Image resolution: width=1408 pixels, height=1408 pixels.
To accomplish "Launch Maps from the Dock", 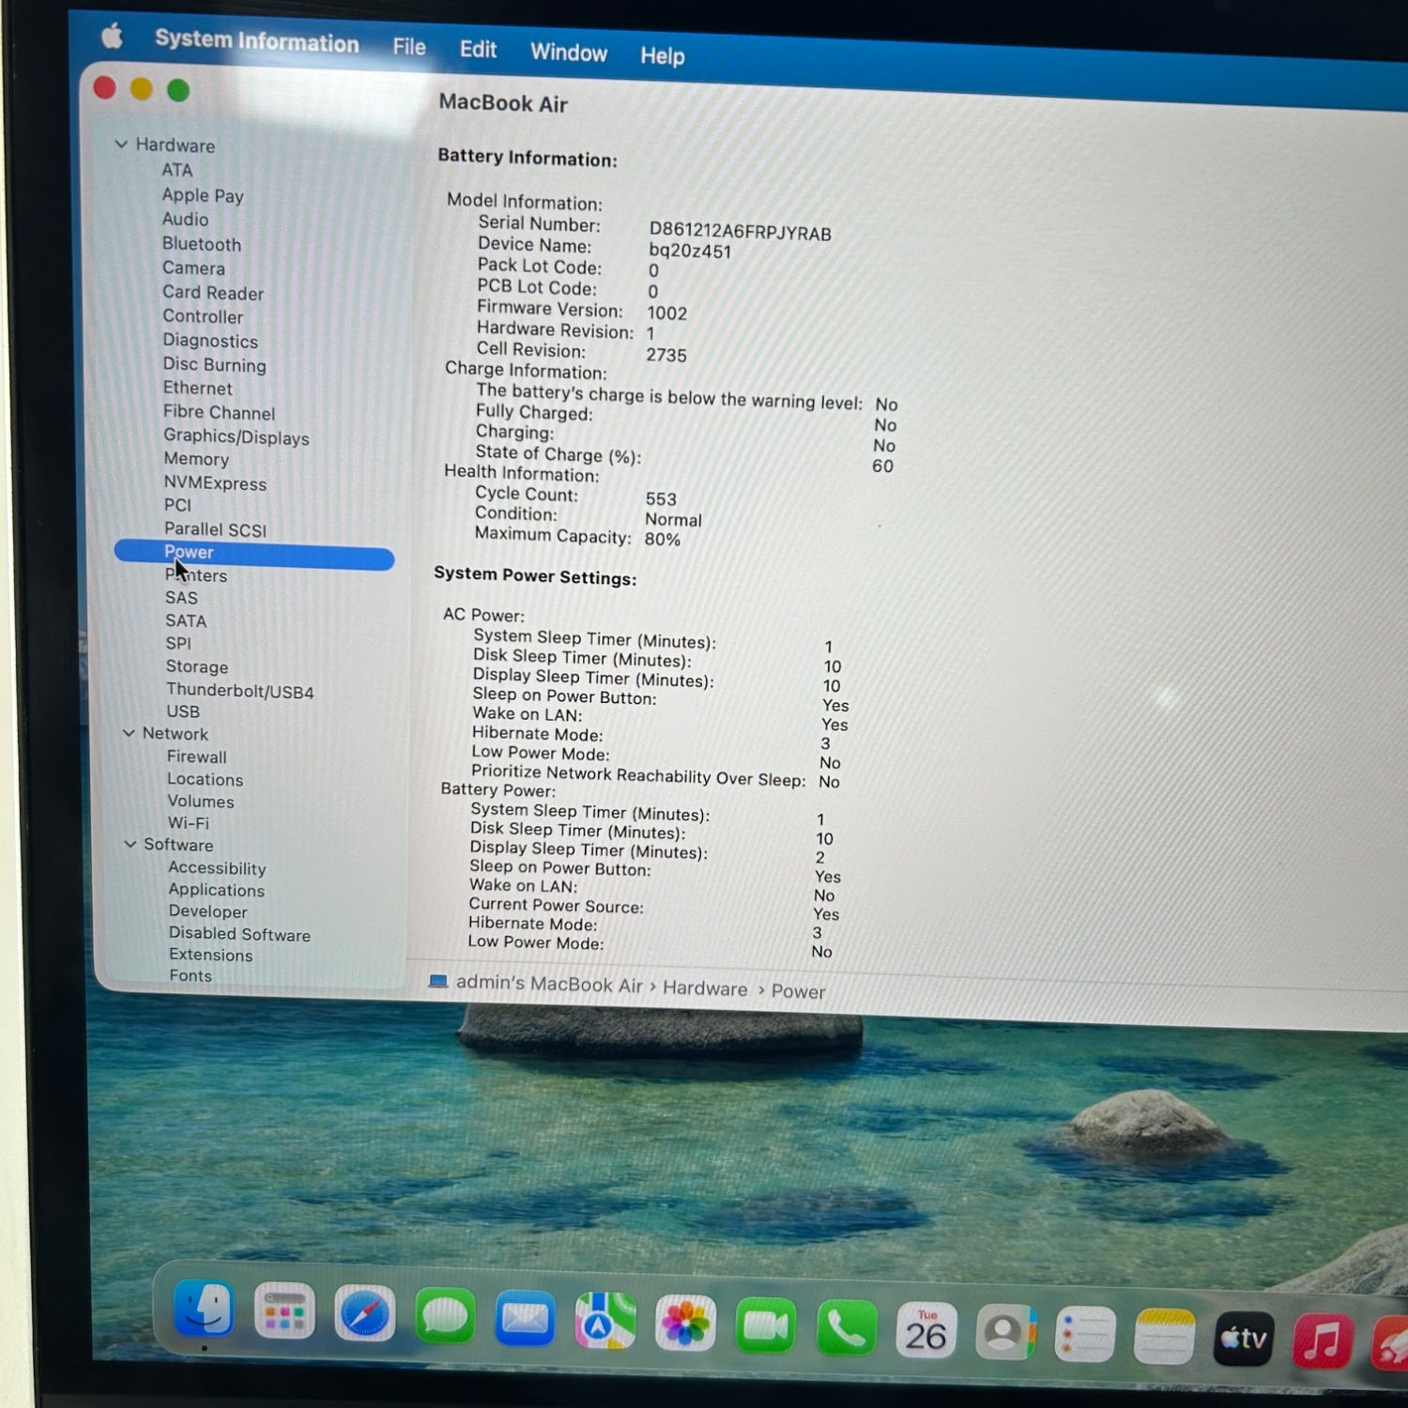I will 605,1321.
